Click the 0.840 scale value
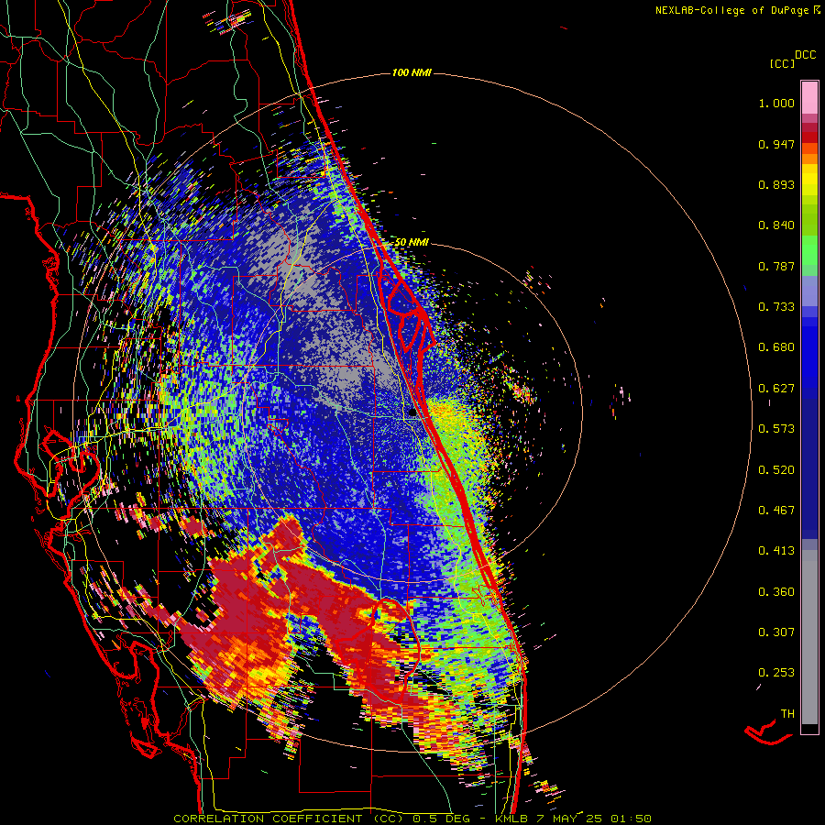 click(776, 225)
